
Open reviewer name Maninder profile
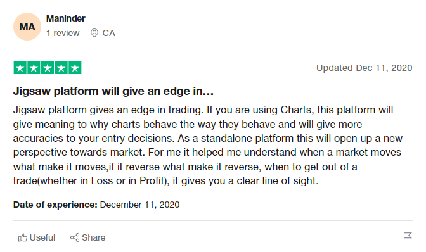[66, 18]
